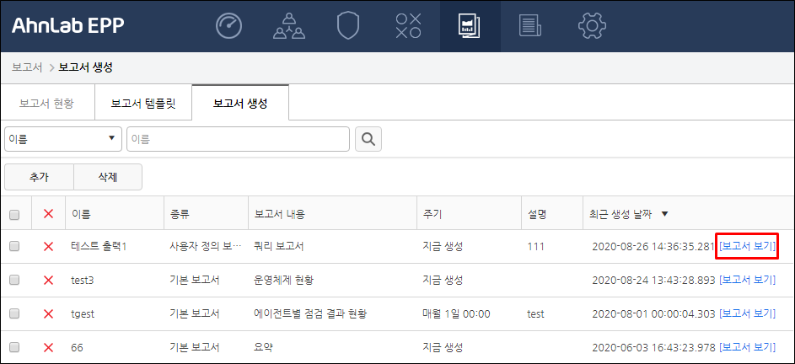Viewport: 795px width, 364px height.
Task: Toggle the select-all header checkbox
Action: pyautogui.click(x=14, y=215)
